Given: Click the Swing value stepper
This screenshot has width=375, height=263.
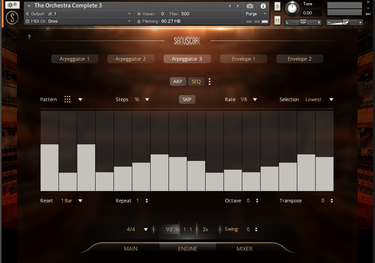Looking at the screenshot, I should tap(256, 229).
